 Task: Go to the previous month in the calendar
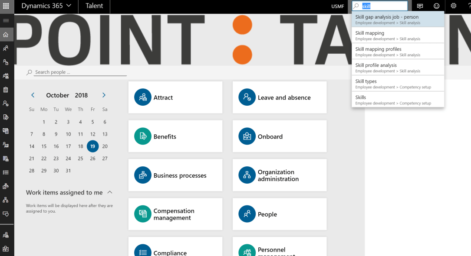point(33,95)
